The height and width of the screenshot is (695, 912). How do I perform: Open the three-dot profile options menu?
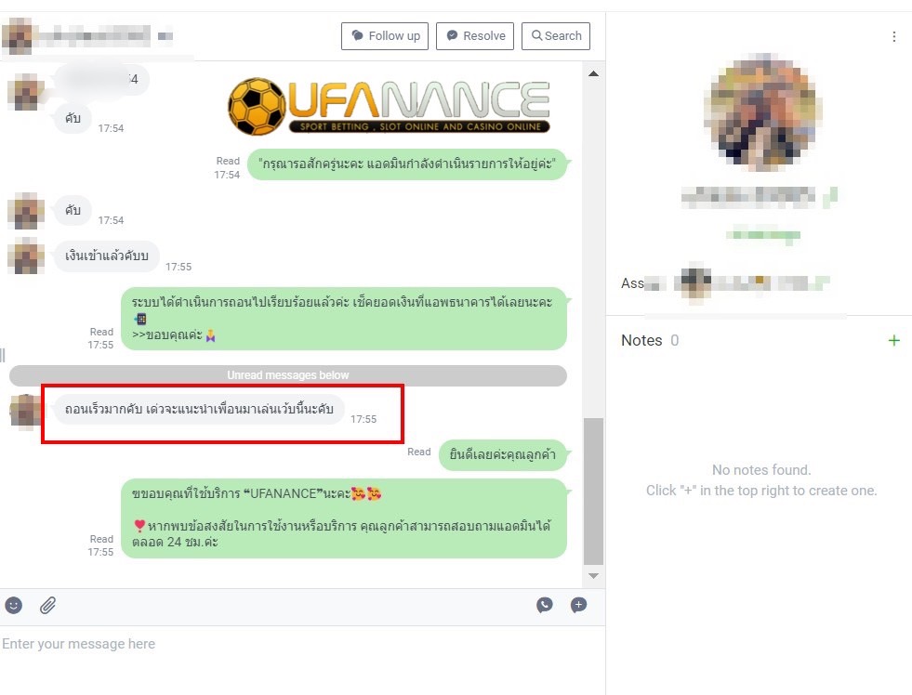[894, 37]
